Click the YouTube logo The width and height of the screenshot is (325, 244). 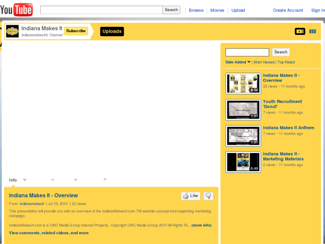coord(17,9)
